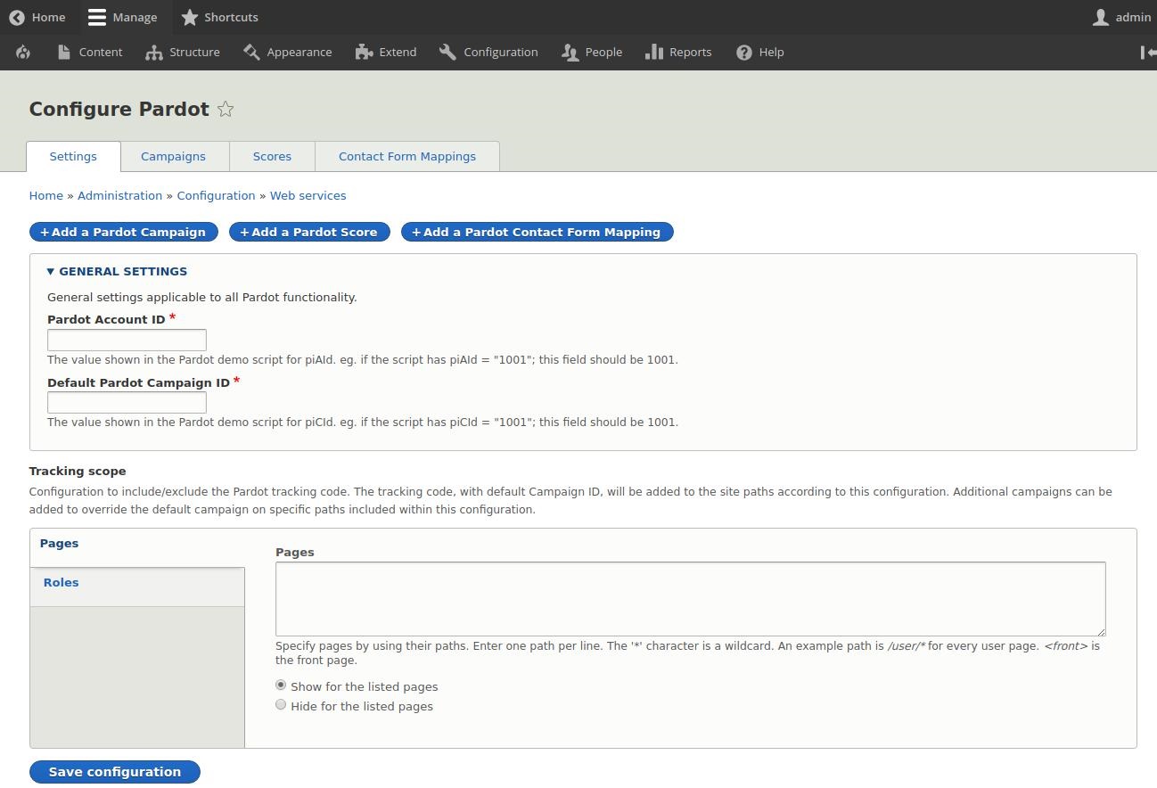Click inside the Pardot Account ID field

[127, 340]
